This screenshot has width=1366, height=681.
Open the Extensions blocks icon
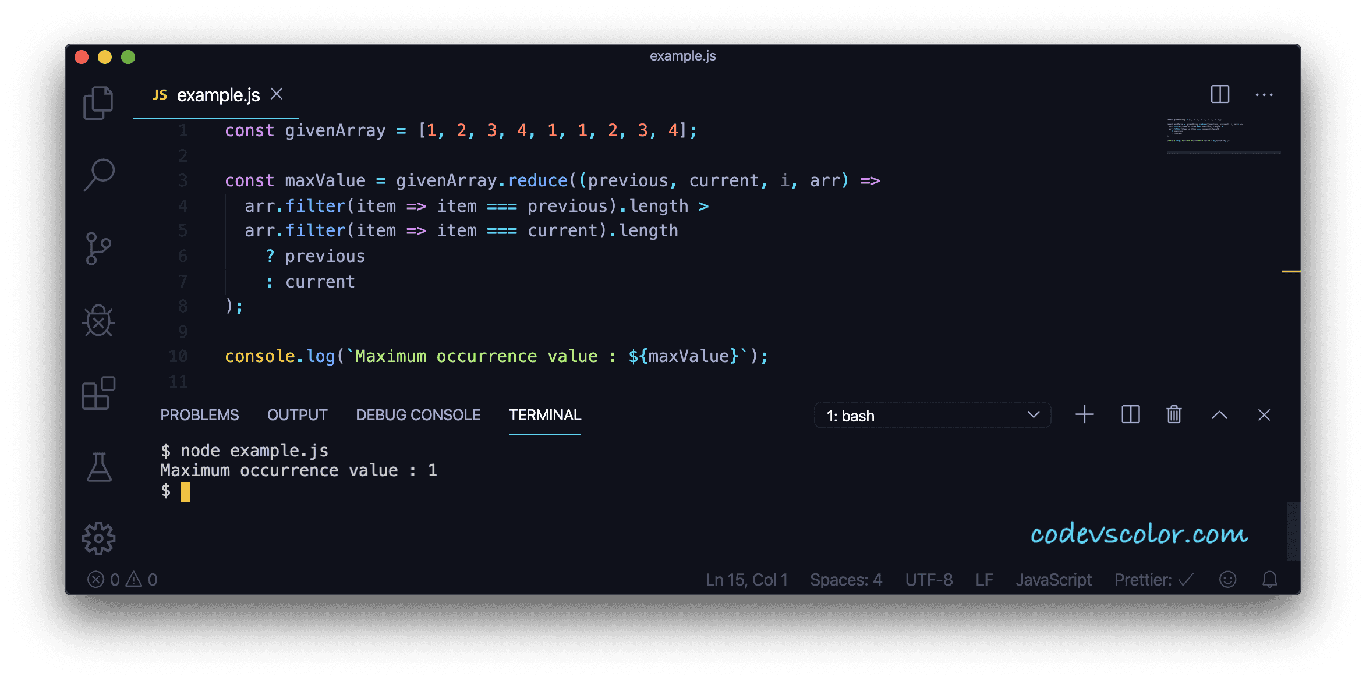98,393
